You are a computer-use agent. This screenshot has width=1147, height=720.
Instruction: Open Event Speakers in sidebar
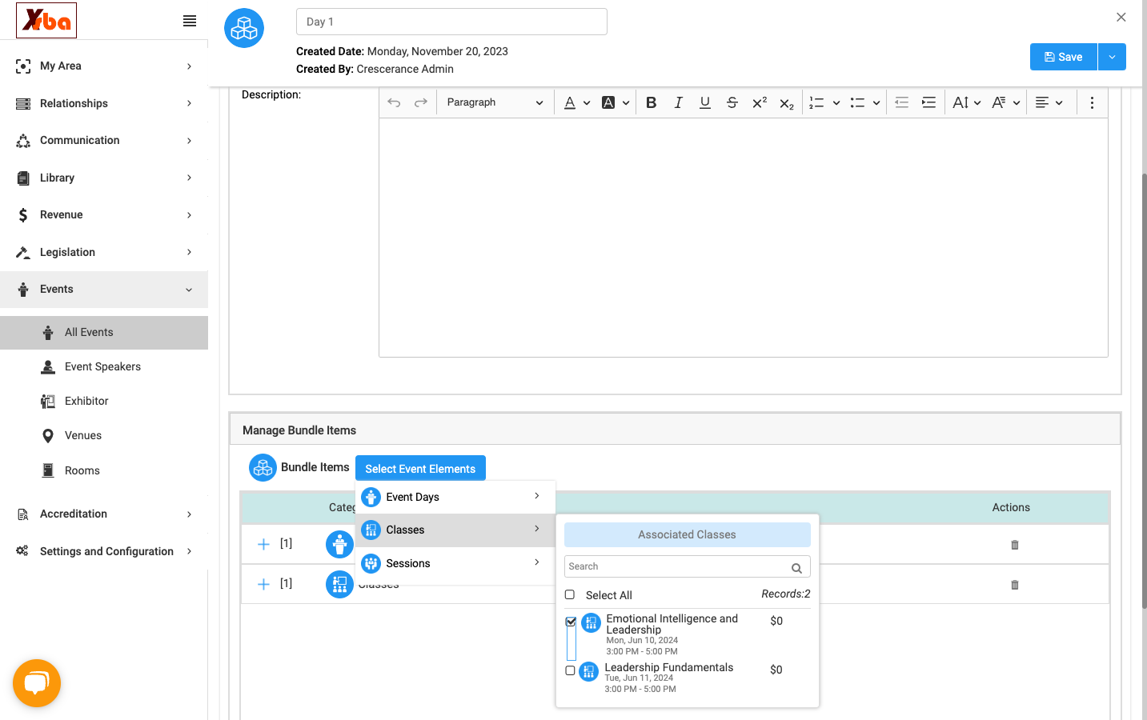coord(102,366)
